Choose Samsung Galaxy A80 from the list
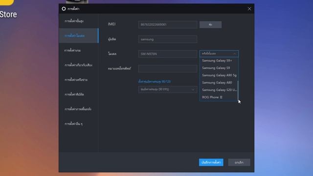 tap(219, 83)
